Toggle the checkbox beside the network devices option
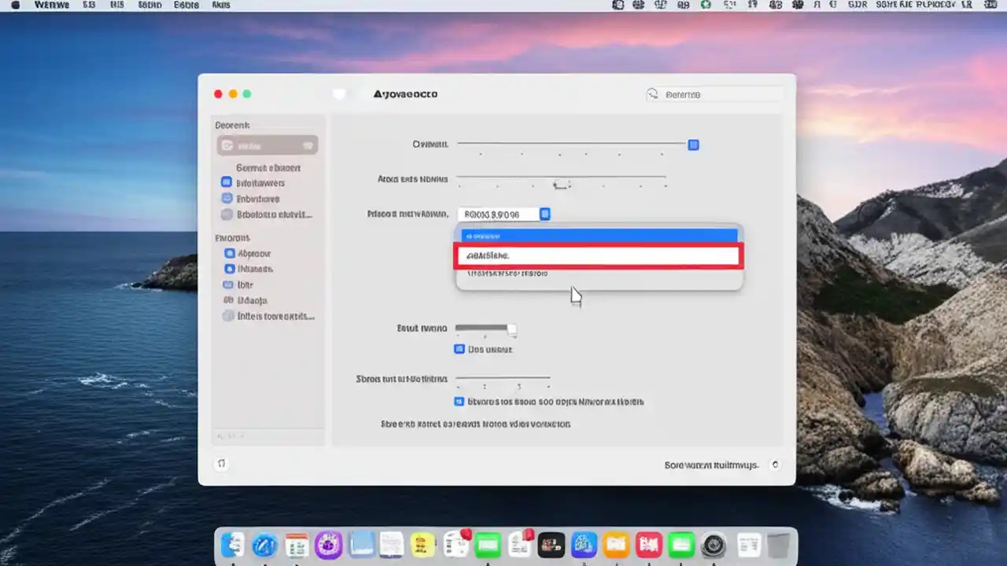Image resolution: width=1007 pixels, height=566 pixels. coord(459,401)
